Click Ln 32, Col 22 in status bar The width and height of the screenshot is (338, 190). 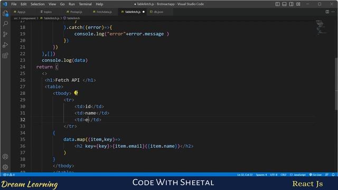point(245,175)
